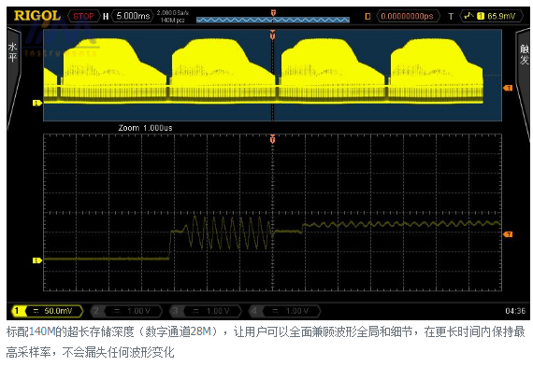Enable channel 3 1.00V label

tap(206, 311)
